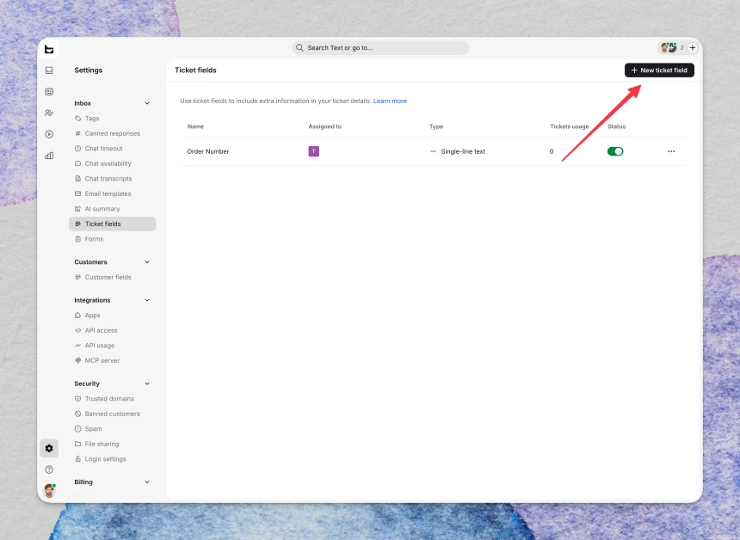The width and height of the screenshot is (740, 540).
Task: Open Chat availability settings
Action: tap(113, 163)
